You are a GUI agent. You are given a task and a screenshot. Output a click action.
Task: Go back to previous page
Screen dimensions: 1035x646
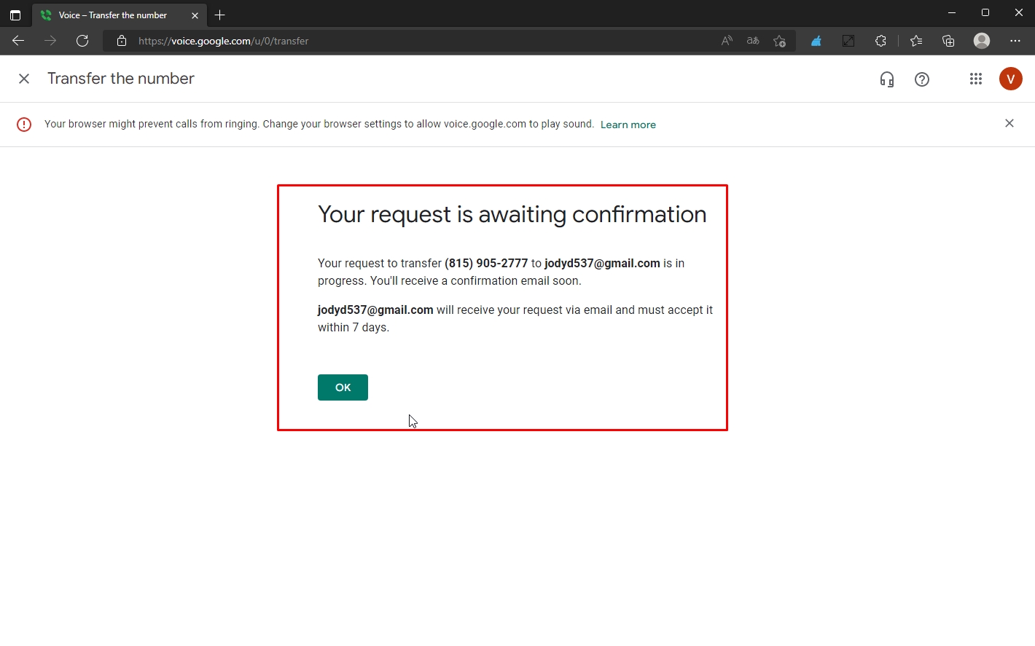click(x=18, y=41)
